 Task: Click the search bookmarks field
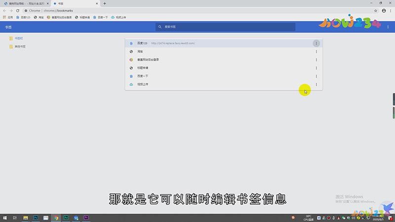click(225, 27)
